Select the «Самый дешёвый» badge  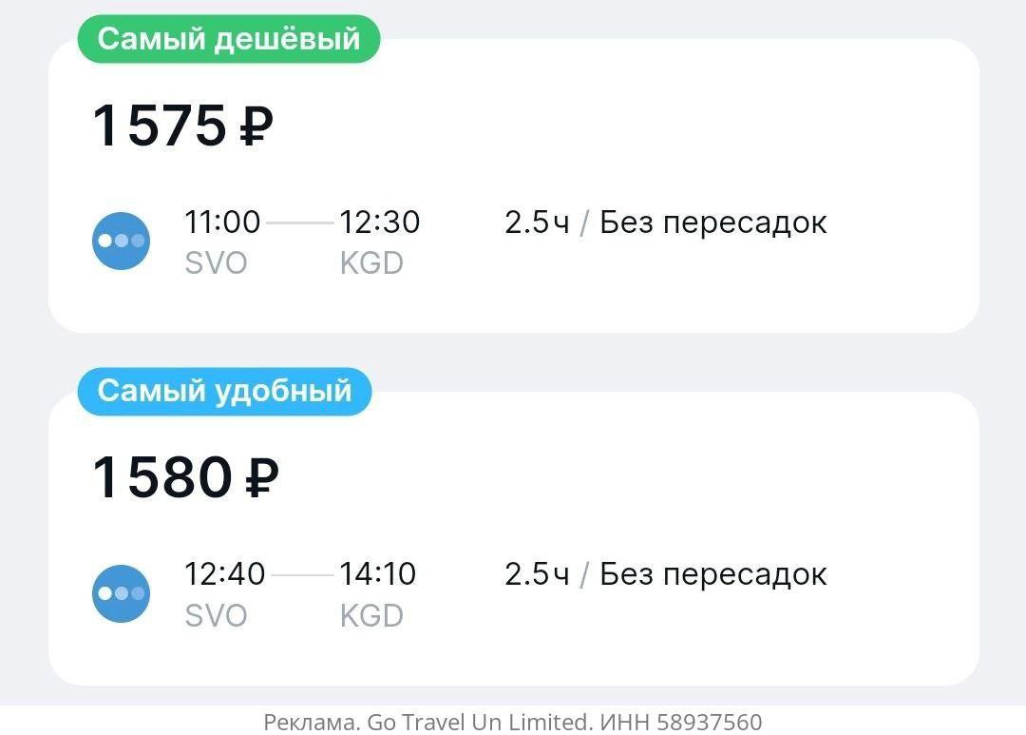(x=228, y=39)
